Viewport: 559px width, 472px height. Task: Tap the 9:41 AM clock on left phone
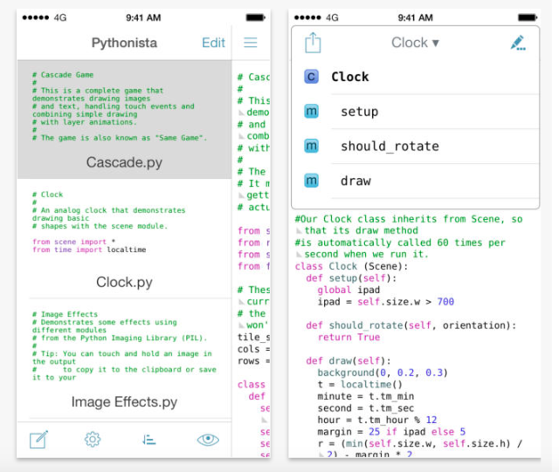[143, 17]
